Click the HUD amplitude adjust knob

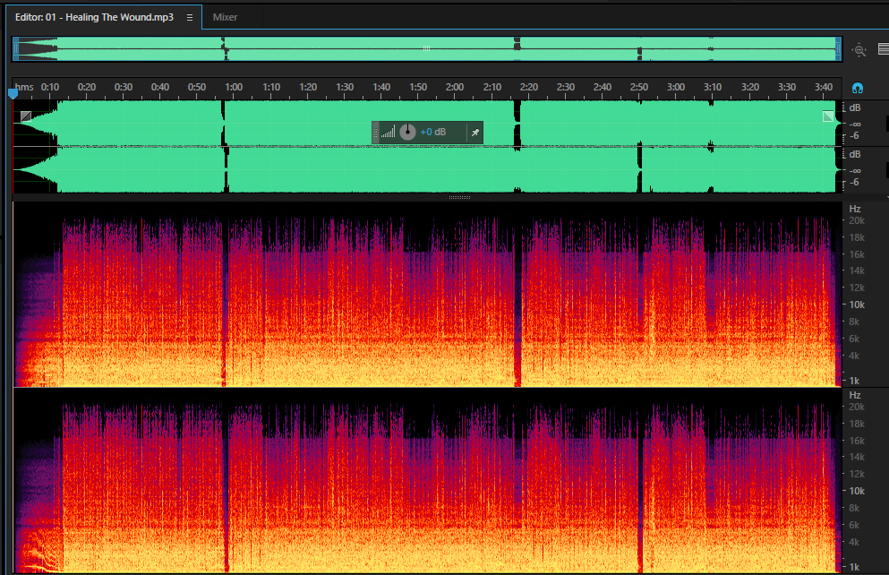point(407,133)
